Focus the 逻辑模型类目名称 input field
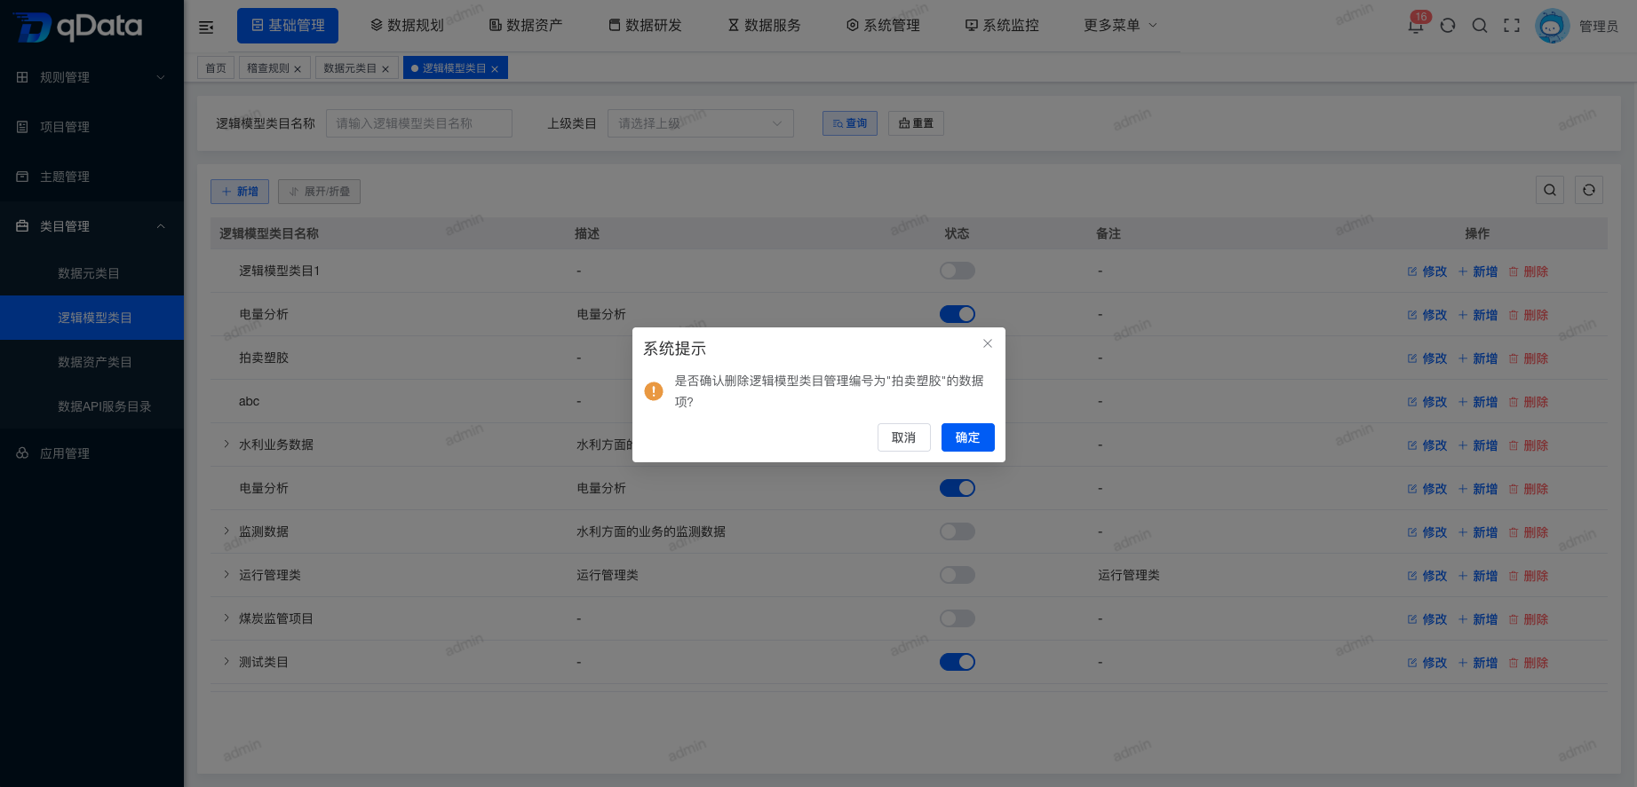Image resolution: width=1637 pixels, height=787 pixels. [419, 123]
